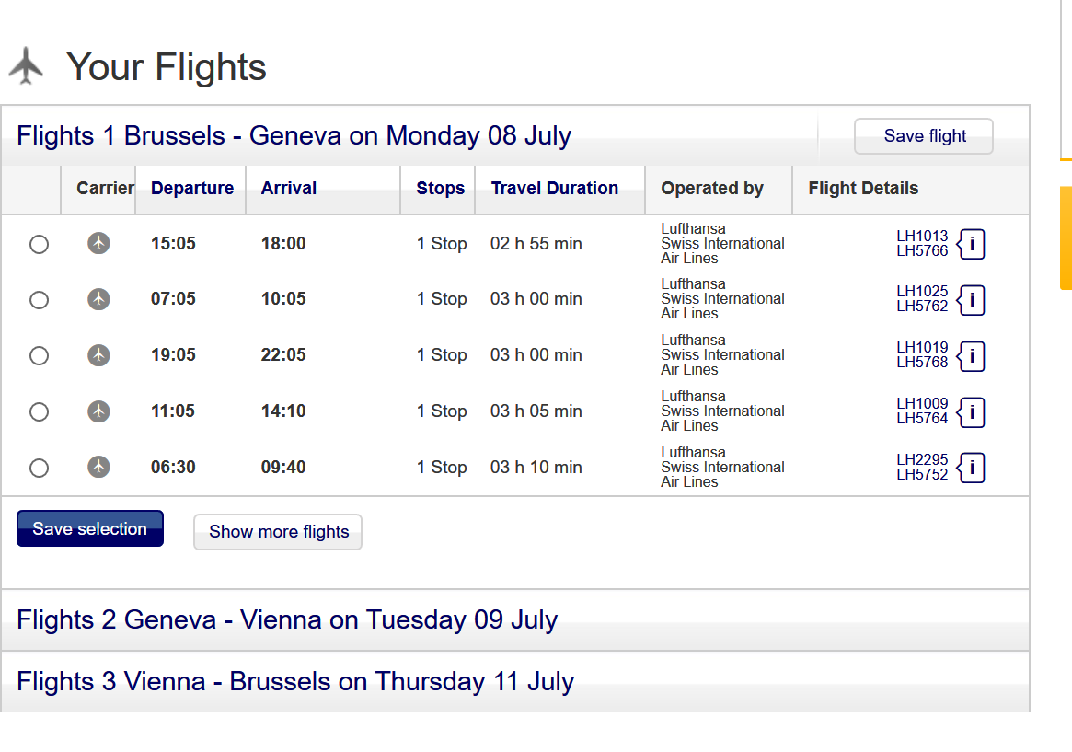This screenshot has height=752, width=1072.
Task: Choose the 11:05 departure flight option
Action: point(39,412)
